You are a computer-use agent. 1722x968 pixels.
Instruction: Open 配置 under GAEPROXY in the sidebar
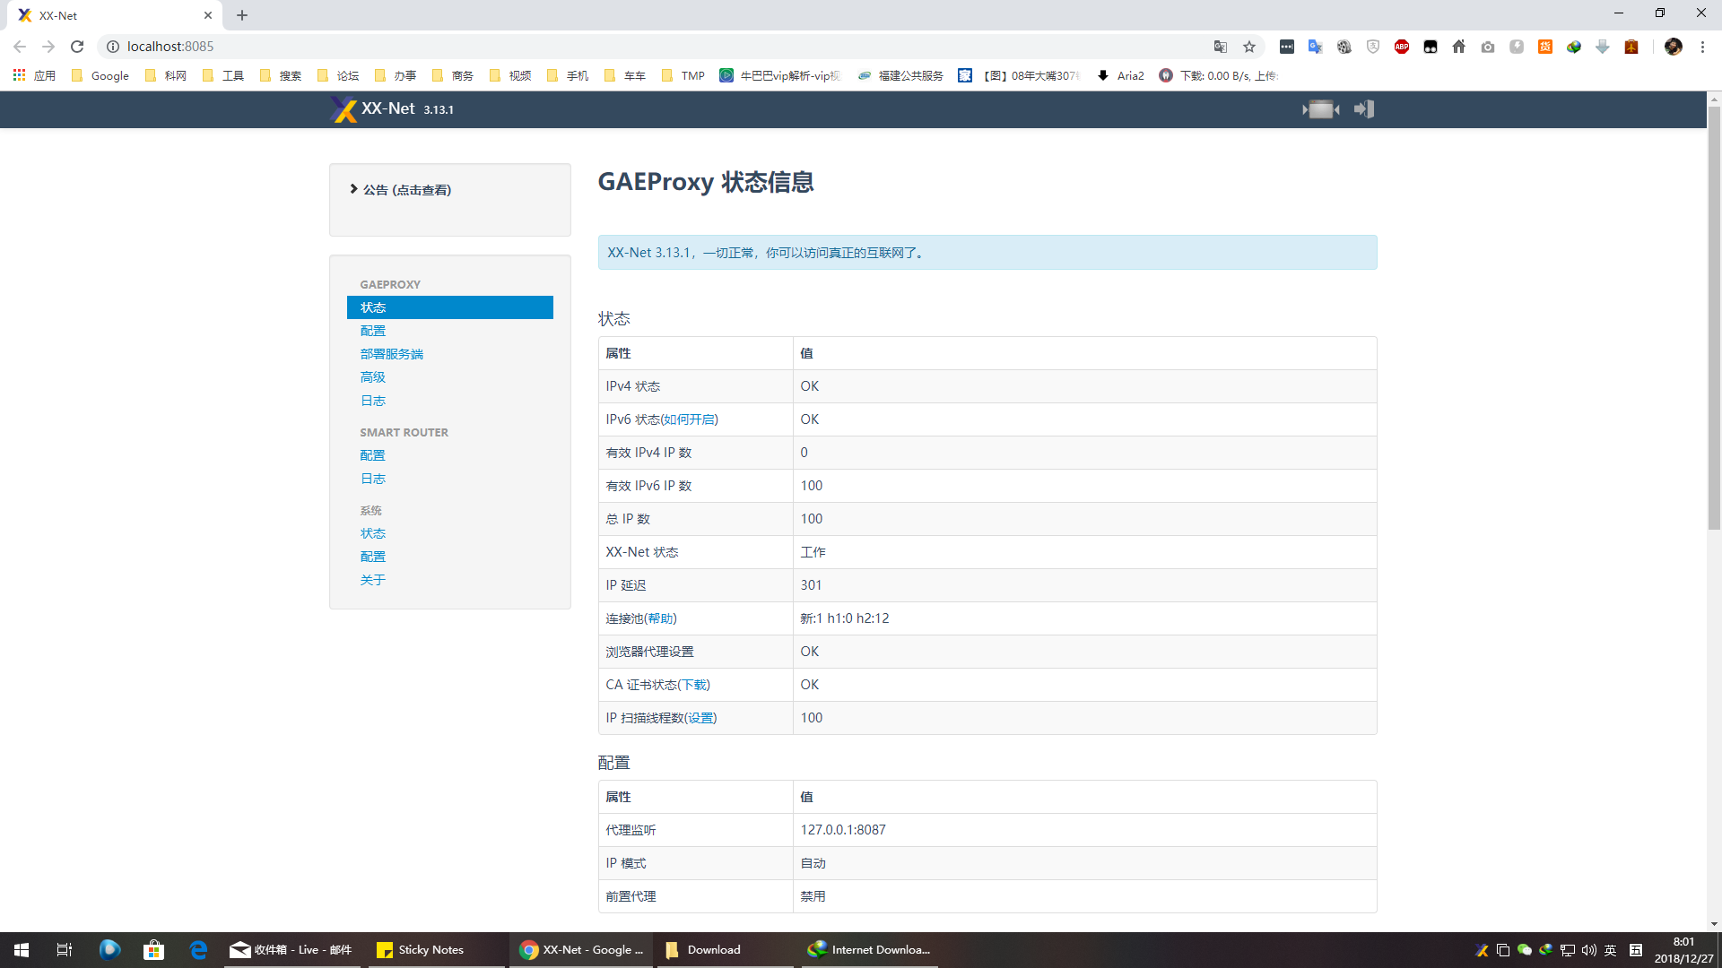point(373,331)
